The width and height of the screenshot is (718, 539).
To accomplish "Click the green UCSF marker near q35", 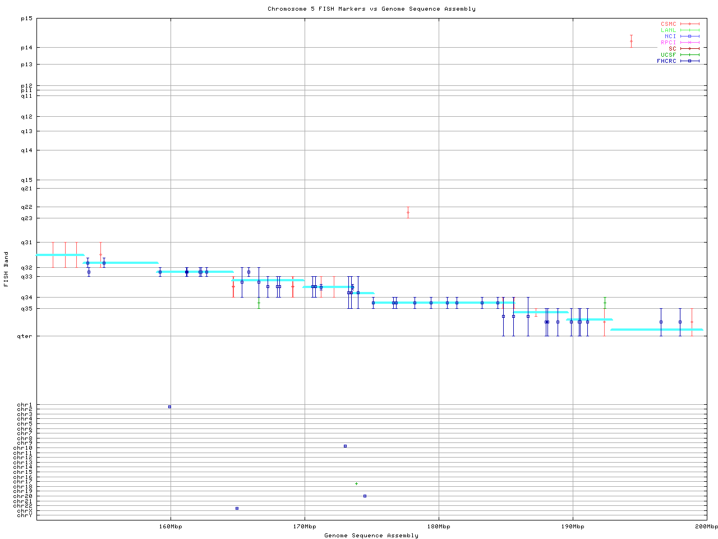I will coord(605,303).
